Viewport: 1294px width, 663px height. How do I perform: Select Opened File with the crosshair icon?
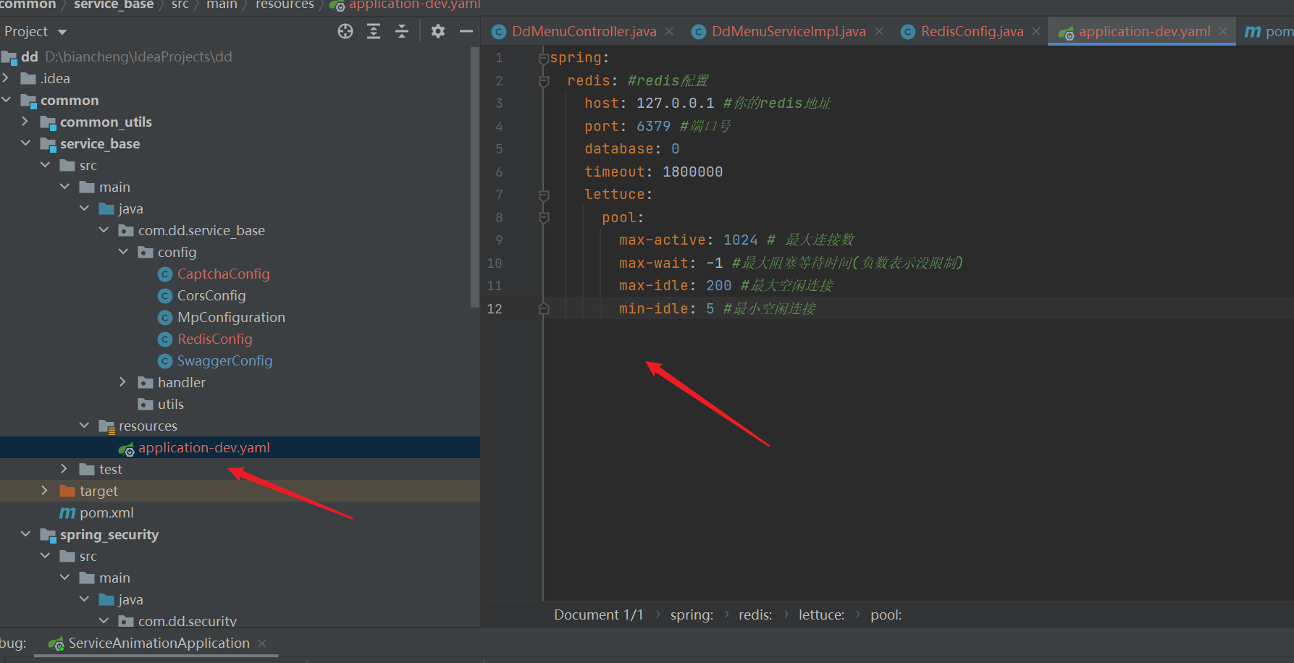[345, 31]
